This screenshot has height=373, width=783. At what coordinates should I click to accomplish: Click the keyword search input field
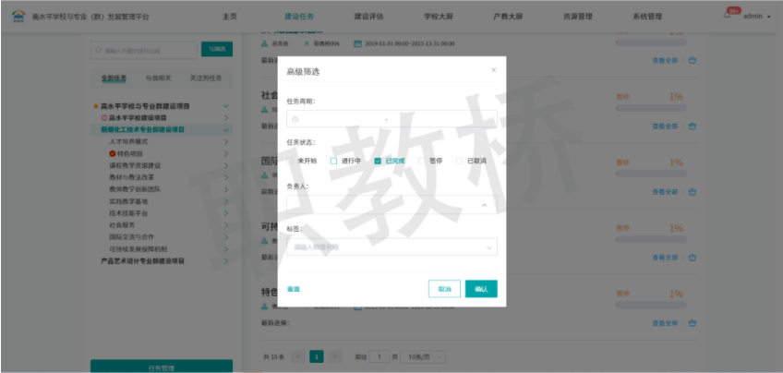click(x=144, y=51)
